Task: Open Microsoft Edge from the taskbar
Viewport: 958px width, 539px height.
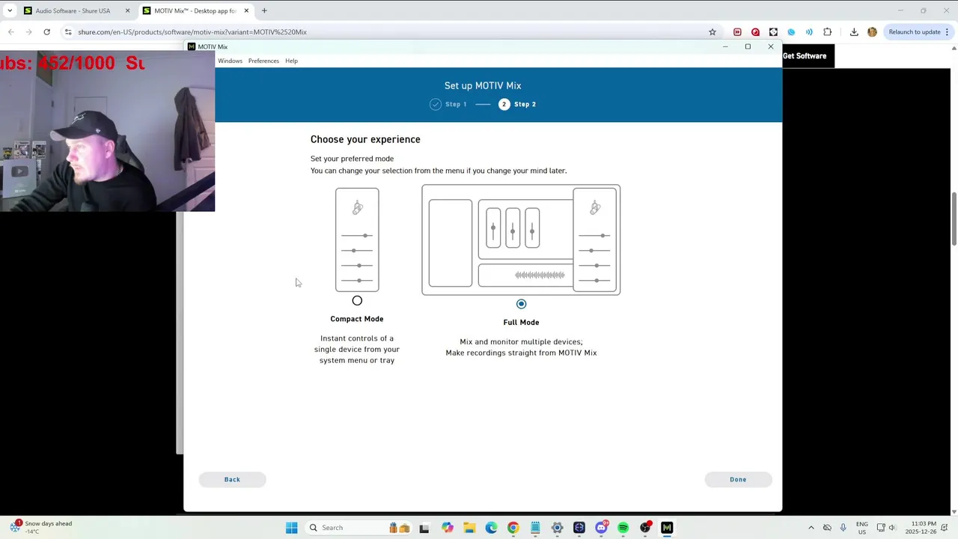Action: coord(491,528)
